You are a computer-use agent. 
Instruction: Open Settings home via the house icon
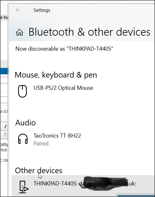20,32
